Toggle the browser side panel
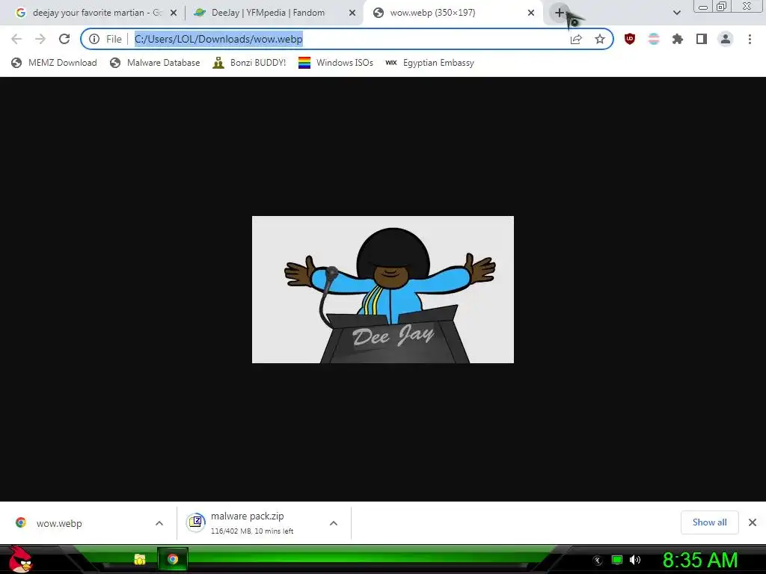This screenshot has width=766, height=574. point(702,39)
